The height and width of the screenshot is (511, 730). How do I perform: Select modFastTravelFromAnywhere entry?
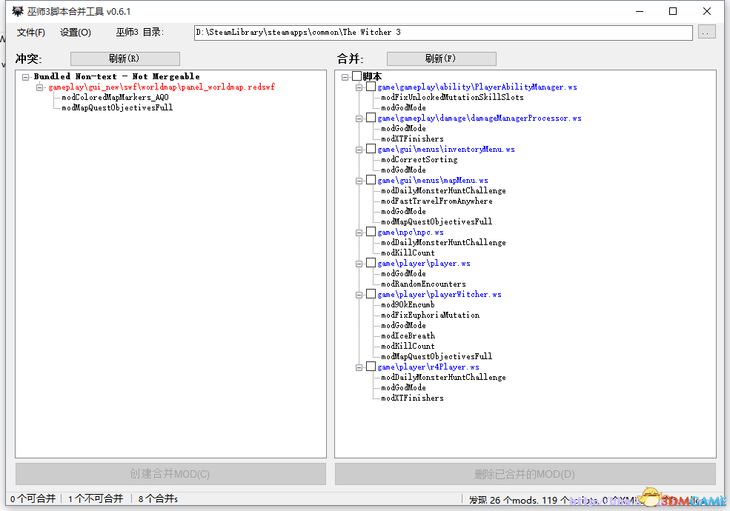(437, 201)
